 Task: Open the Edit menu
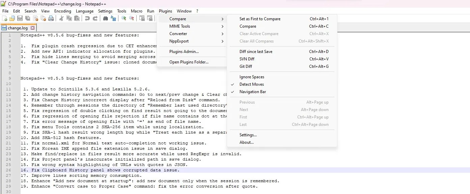pyautogui.click(x=17, y=11)
